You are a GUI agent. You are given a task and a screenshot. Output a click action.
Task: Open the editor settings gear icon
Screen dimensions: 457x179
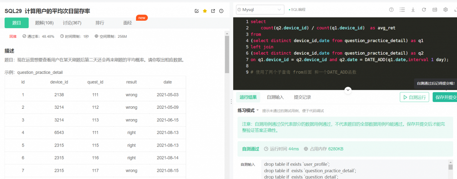click(446, 10)
